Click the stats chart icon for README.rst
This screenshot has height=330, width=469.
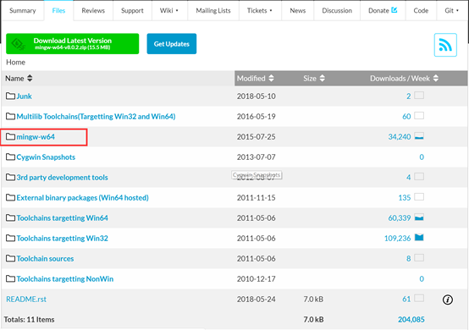click(419, 299)
